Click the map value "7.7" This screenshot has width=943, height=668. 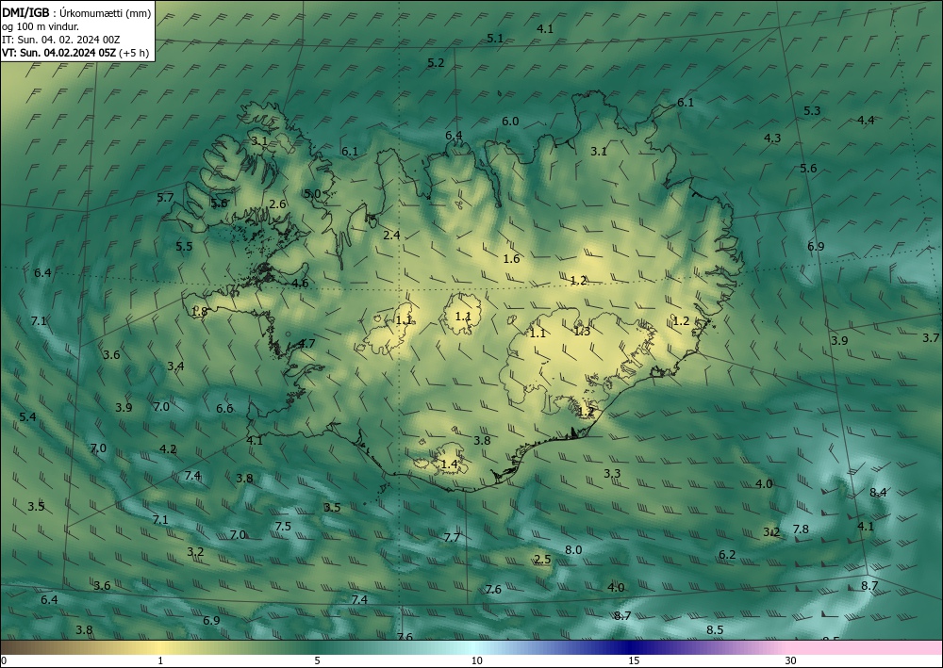[x=452, y=537]
